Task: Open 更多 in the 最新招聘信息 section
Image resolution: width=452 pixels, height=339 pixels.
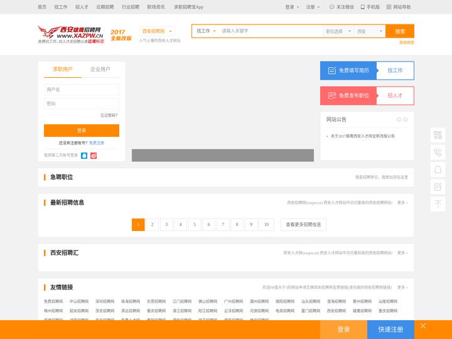Action: 402,203
